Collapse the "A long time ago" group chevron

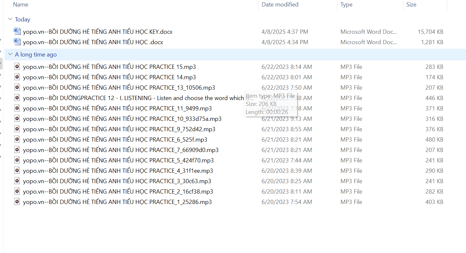[10, 55]
